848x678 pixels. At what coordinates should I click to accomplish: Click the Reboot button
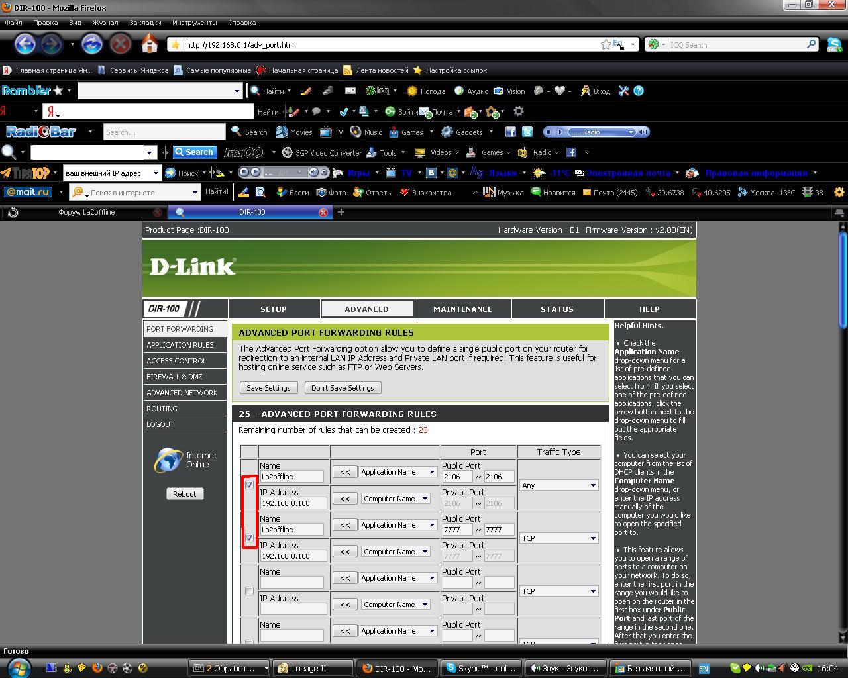coord(184,494)
